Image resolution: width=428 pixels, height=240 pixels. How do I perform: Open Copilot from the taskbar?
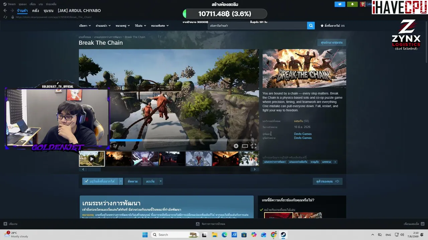click(x=254, y=235)
